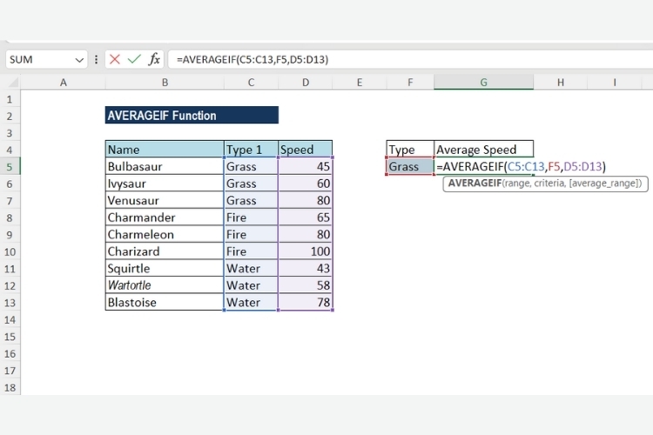
Task: Select the cell with speed value 100
Action: pos(305,251)
